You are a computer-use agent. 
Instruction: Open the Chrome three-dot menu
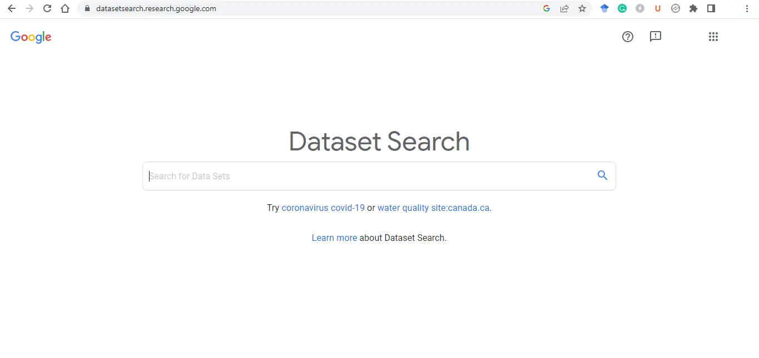pos(747,8)
